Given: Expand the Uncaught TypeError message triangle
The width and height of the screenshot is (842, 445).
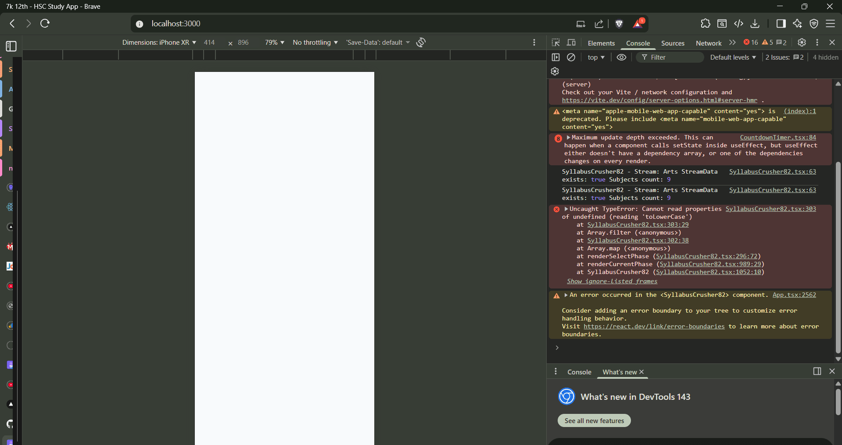Looking at the screenshot, I should coord(566,209).
